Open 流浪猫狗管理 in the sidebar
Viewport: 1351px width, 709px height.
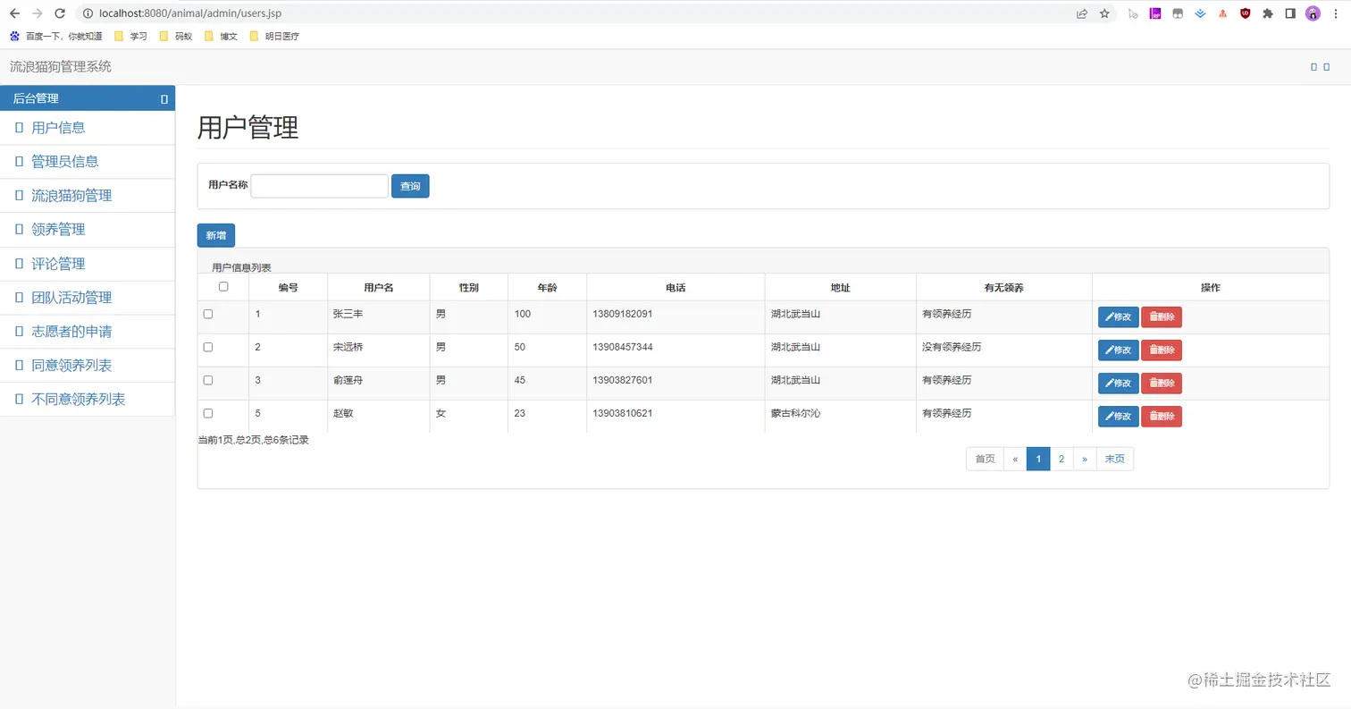coord(88,196)
